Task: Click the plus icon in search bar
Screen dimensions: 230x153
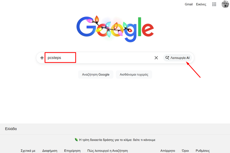Action: [x=42, y=58]
